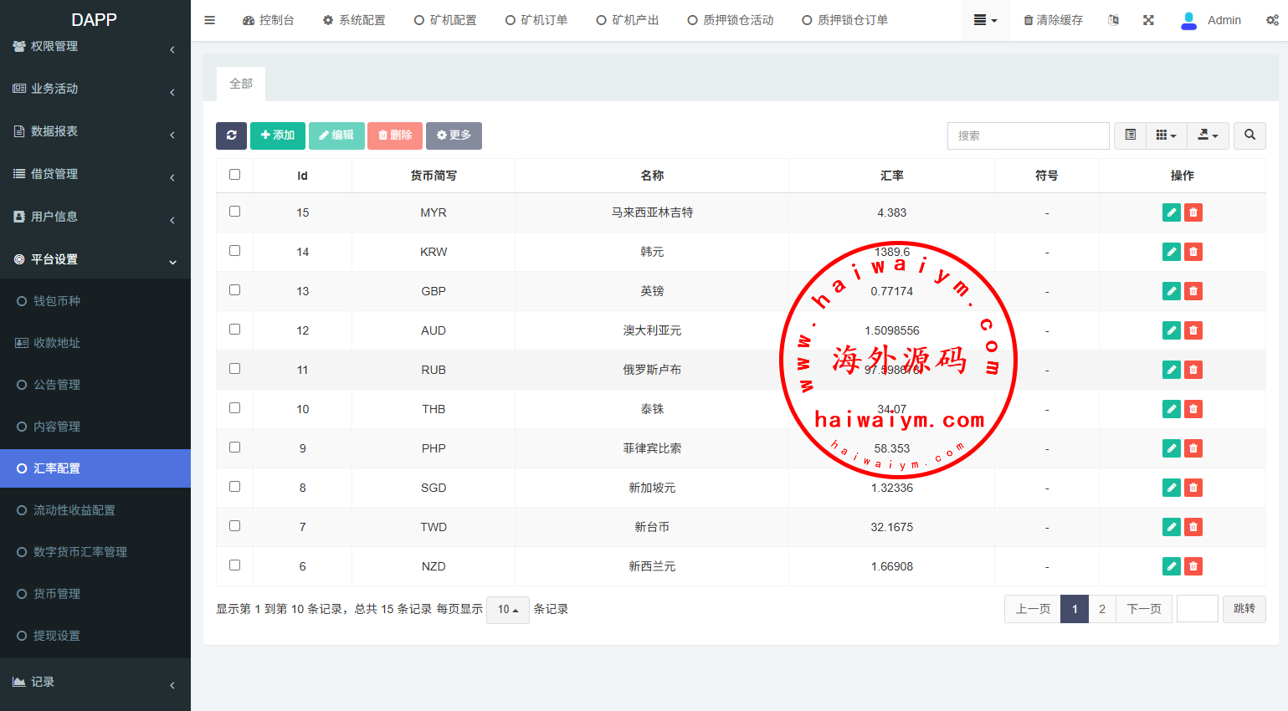Select the checkbox for NZD row
This screenshot has width=1288, height=711.
[234, 565]
